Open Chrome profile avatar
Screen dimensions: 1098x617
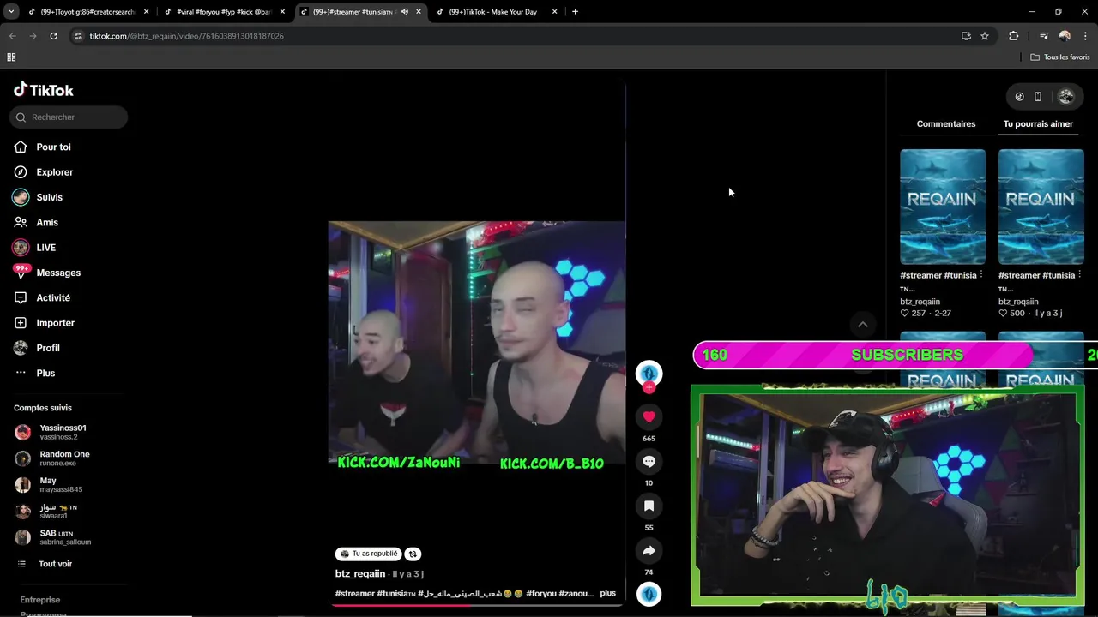[x=1065, y=36]
